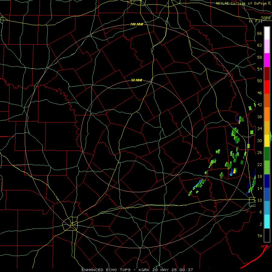The height and width of the screenshot is (272, 272).
Task: Select the bright red legend swatch
Action: (x=267, y=87)
